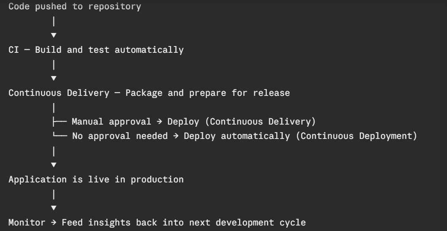Click the "Code pushed to repository" line
Image resolution: width=447 pixels, height=231 pixels.
coord(75,7)
